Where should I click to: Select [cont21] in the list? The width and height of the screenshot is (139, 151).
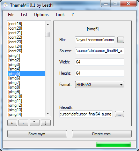click(26, 33)
